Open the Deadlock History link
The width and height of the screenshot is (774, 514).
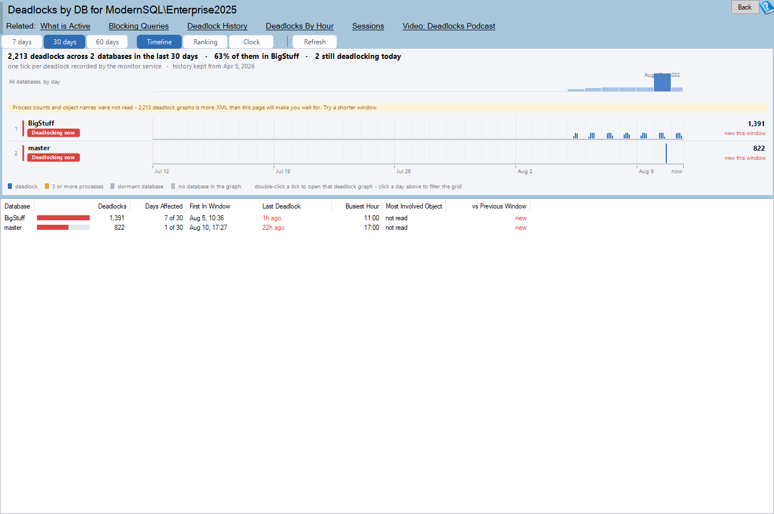(217, 26)
